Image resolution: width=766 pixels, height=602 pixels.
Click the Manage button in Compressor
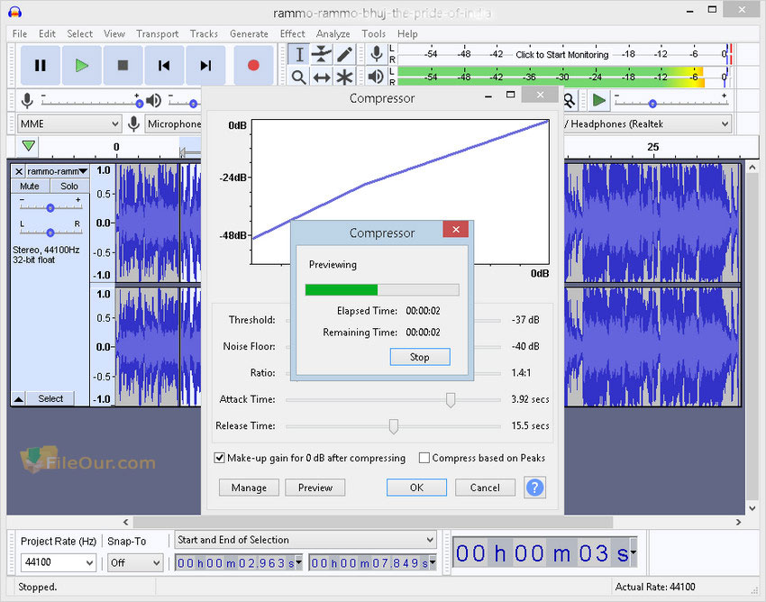[x=249, y=488]
